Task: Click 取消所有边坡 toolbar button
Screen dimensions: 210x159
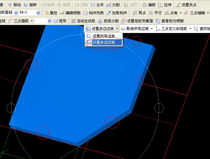Action: click(x=135, y=28)
